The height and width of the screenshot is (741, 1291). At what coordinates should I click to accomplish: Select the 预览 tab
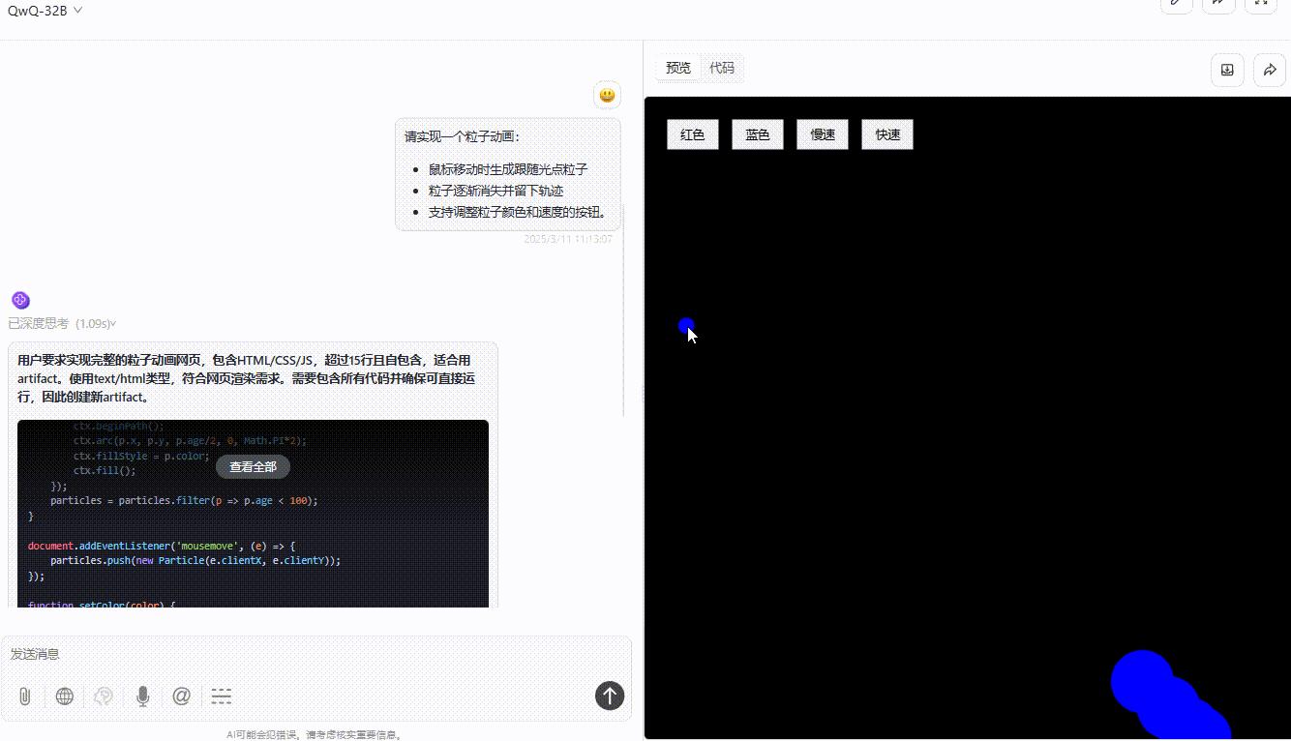coord(677,68)
